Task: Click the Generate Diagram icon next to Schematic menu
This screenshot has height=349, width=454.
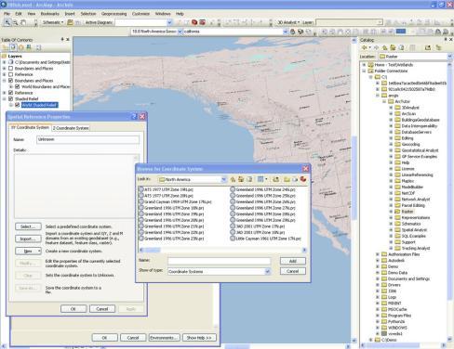Action: click(70, 22)
